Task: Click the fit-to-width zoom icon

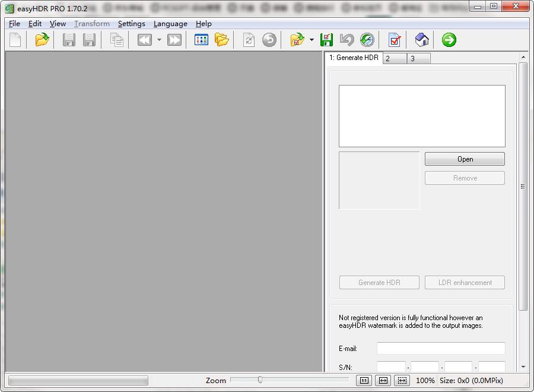Action: (383, 380)
